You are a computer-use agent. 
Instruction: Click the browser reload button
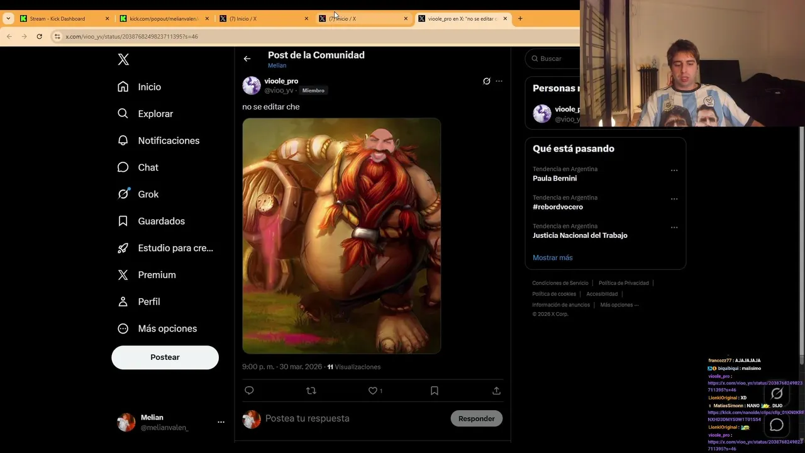point(39,36)
